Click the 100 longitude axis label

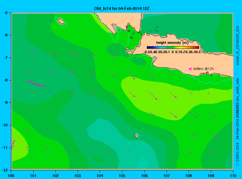click(x=11, y=176)
